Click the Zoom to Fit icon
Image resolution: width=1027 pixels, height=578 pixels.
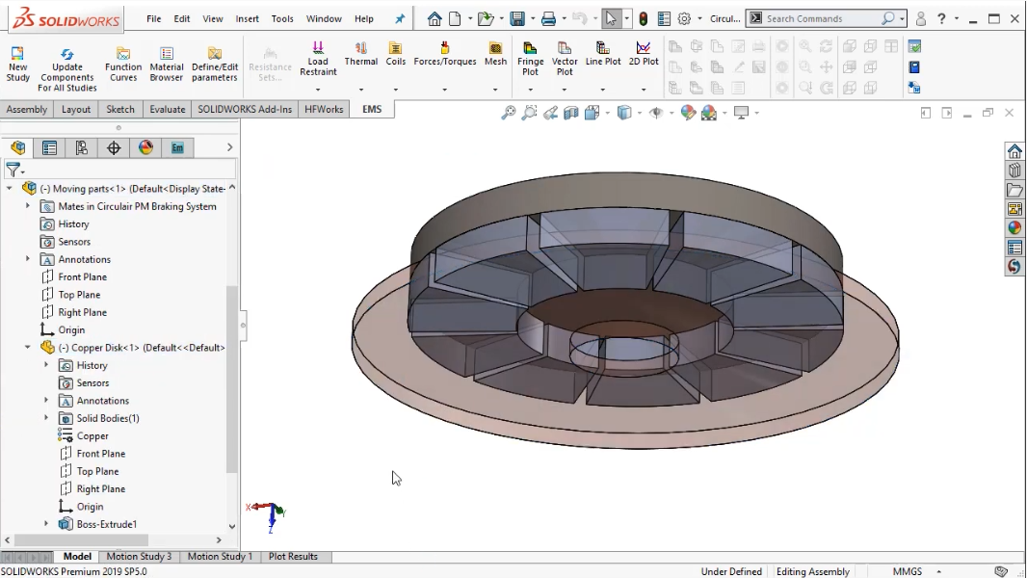[x=509, y=114]
